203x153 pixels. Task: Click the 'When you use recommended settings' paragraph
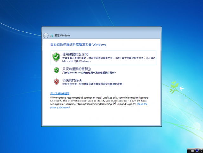(x=99, y=102)
